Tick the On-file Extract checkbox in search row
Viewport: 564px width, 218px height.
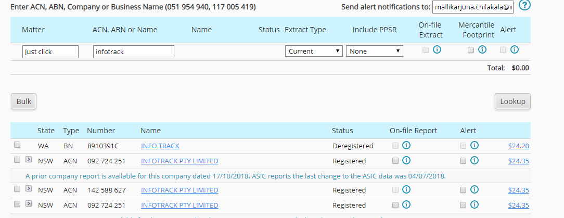(426, 50)
